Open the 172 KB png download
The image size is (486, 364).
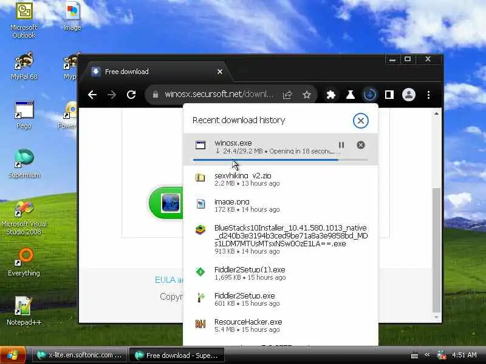click(281, 205)
